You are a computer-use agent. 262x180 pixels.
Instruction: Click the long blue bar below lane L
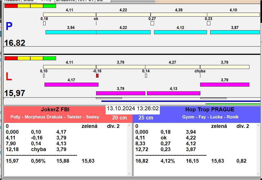181,101
